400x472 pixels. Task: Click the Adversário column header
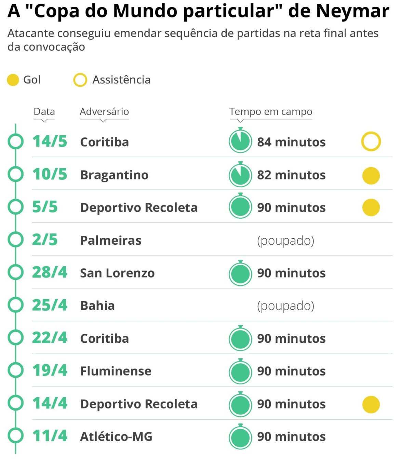tap(104, 112)
